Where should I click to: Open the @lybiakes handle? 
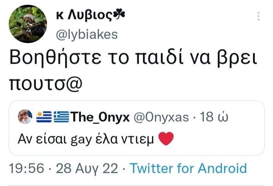click(87, 34)
